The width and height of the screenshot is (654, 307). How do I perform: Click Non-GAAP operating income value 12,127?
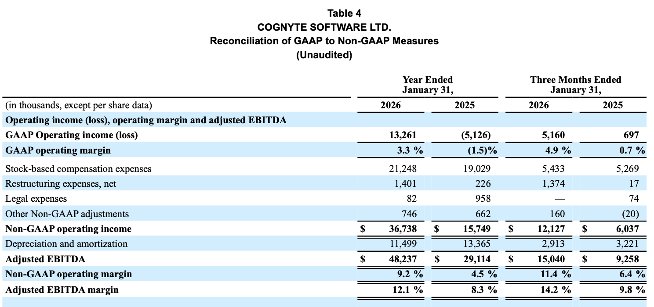point(551,229)
